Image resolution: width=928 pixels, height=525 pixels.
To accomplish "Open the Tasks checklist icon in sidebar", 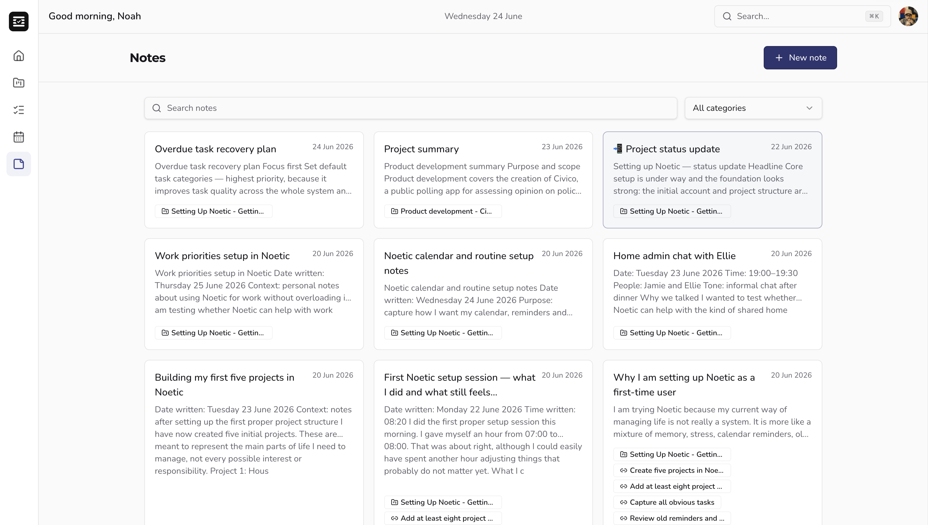I will point(18,110).
